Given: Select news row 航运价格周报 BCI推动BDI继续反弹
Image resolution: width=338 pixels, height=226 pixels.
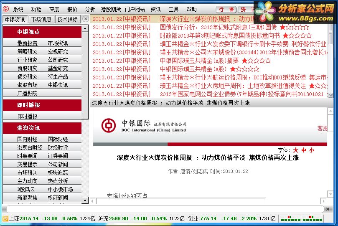Looking at the screenshot, I should pos(208,77).
